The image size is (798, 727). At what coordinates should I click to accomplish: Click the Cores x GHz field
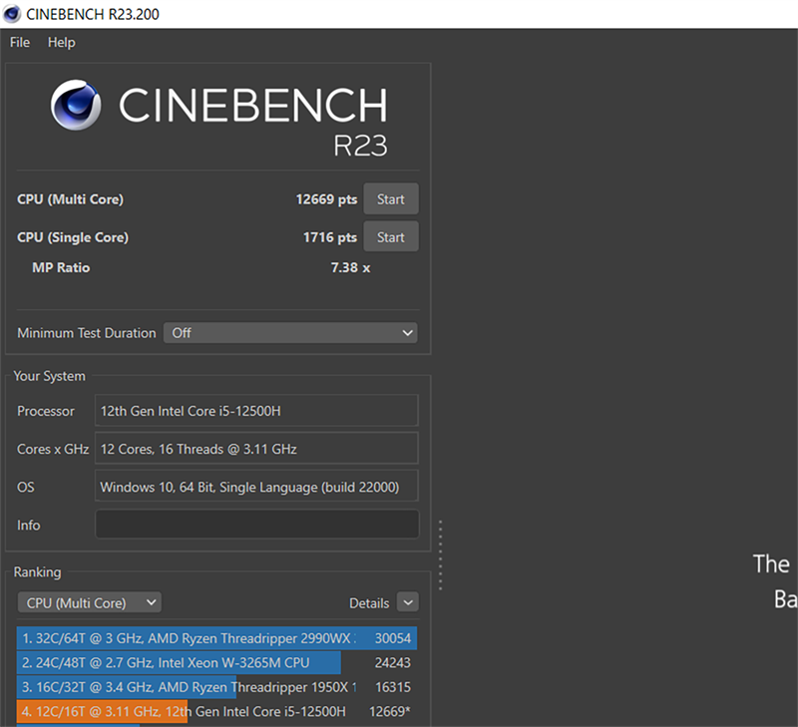[x=256, y=449]
